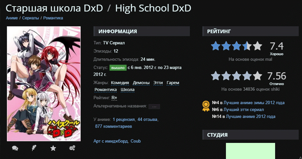Click the High School DxD poster image
302x159 pixels.
[44, 84]
